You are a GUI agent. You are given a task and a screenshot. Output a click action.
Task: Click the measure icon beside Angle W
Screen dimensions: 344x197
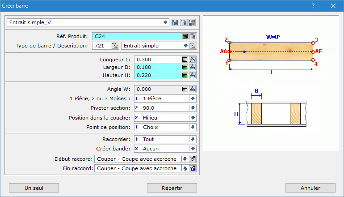(x=193, y=89)
